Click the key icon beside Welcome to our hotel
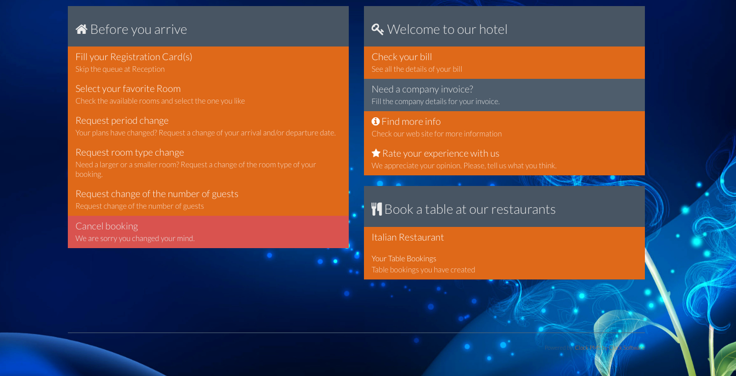Image resolution: width=736 pixels, height=376 pixels. click(x=378, y=29)
